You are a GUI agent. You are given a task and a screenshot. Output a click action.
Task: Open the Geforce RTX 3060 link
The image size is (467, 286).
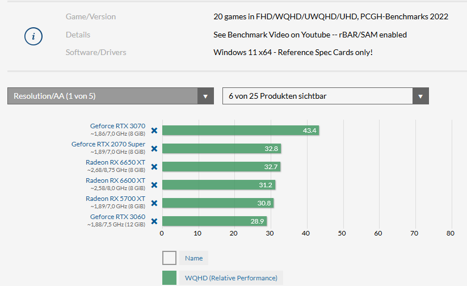[117, 217]
